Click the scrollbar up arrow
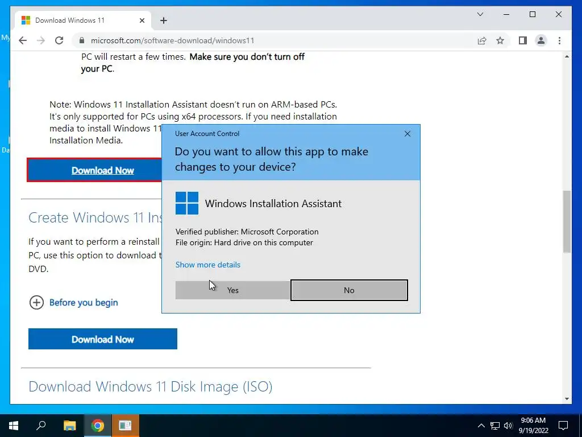The image size is (582, 437). (x=567, y=56)
